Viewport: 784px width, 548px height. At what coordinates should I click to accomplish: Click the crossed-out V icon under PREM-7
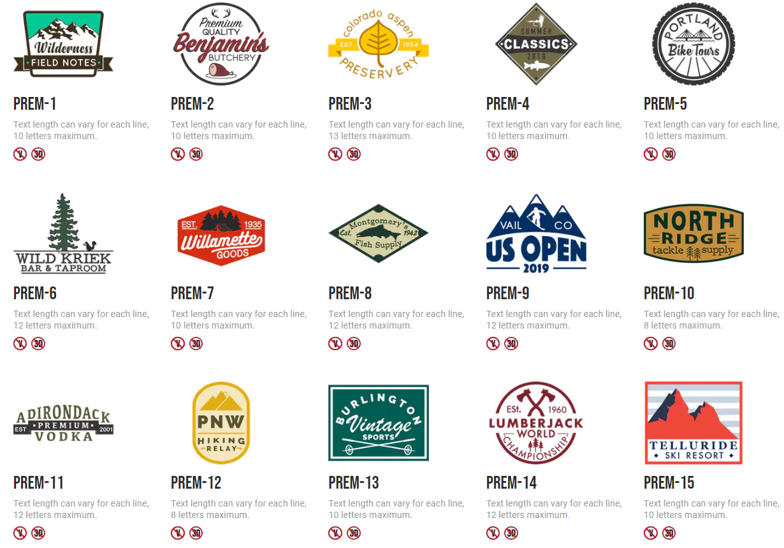[178, 343]
